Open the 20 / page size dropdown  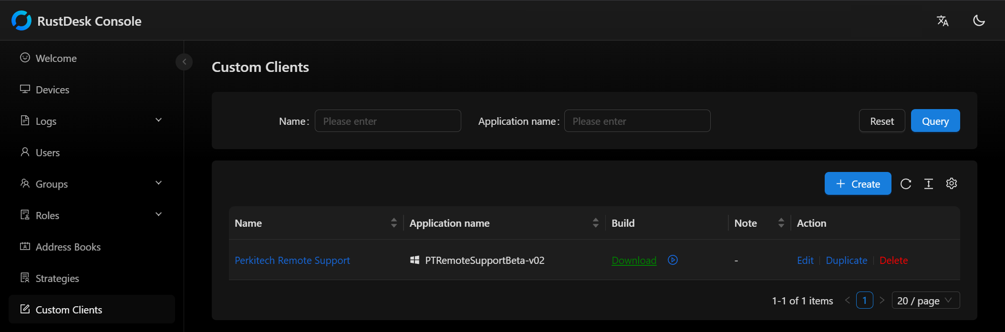[926, 300]
